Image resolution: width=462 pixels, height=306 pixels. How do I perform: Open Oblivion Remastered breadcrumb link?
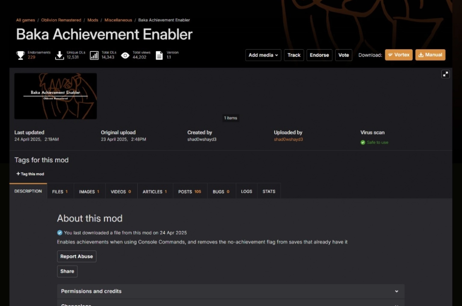[61, 20]
